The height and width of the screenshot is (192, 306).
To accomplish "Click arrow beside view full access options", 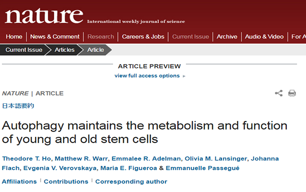I will coord(184,76).
